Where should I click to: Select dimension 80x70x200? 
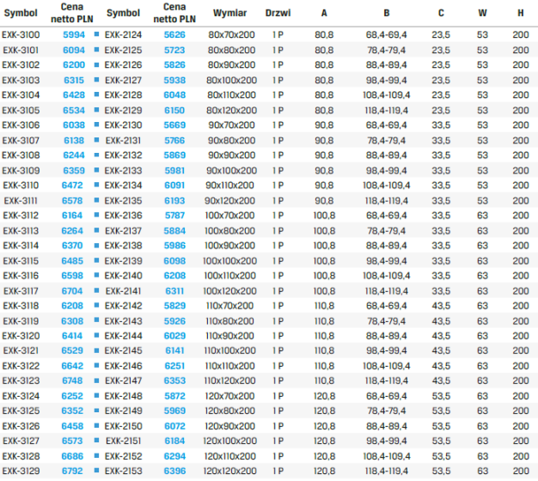click(x=231, y=34)
